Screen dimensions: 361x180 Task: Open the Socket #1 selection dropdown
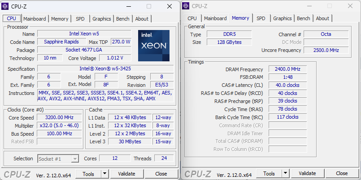pos(58,159)
